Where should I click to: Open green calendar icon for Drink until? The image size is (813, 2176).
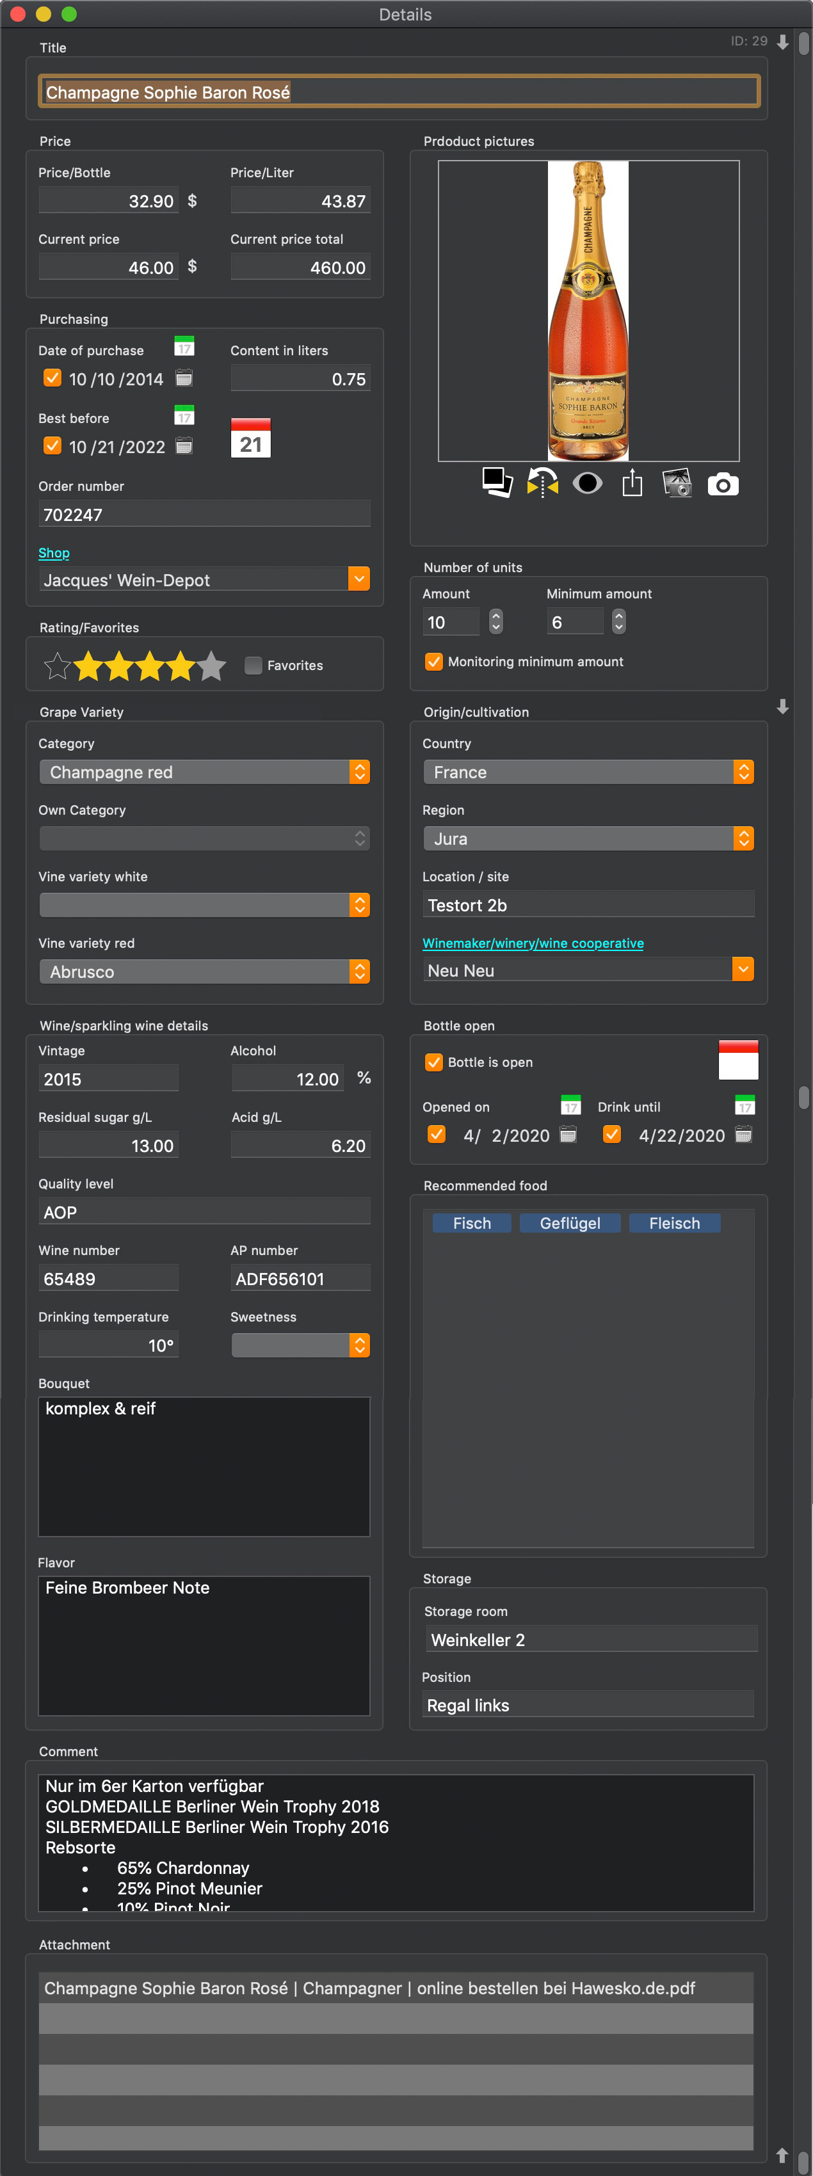coord(745,1105)
